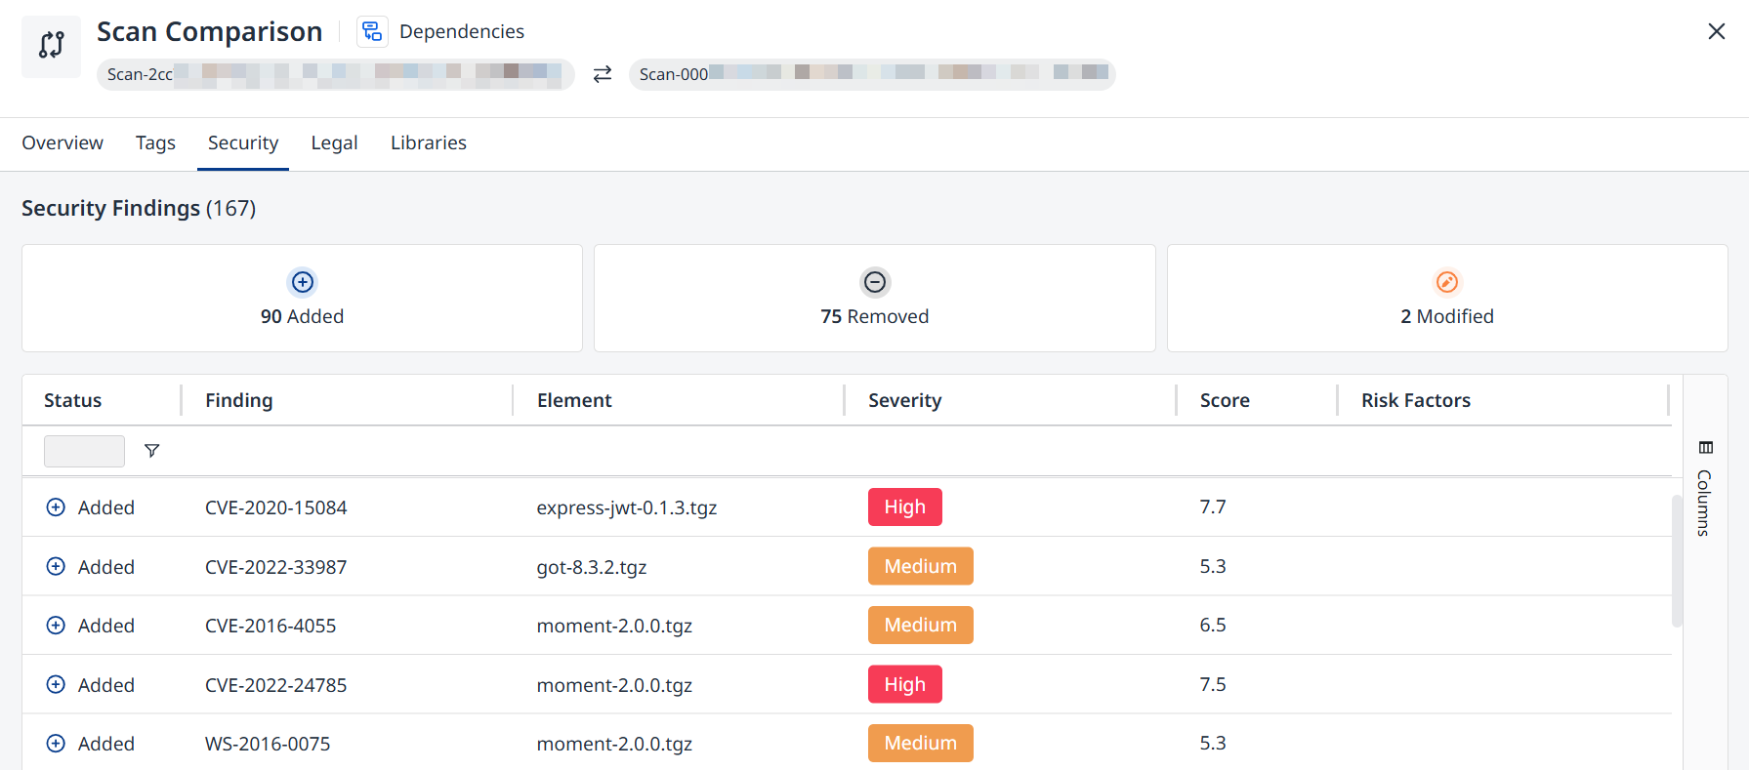Screen dimensions: 1749x770
Task: Close the Scan Comparison dialog
Action: click(1716, 31)
